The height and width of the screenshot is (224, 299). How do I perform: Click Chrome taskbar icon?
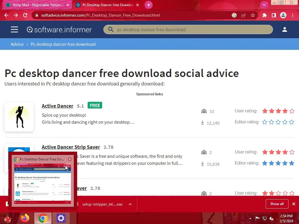pos(43,218)
